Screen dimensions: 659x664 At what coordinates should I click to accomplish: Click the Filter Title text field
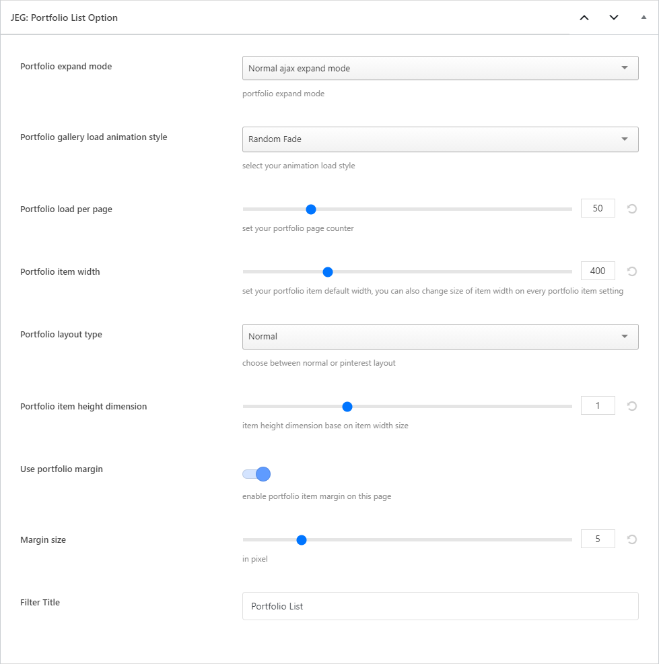pyautogui.click(x=440, y=606)
